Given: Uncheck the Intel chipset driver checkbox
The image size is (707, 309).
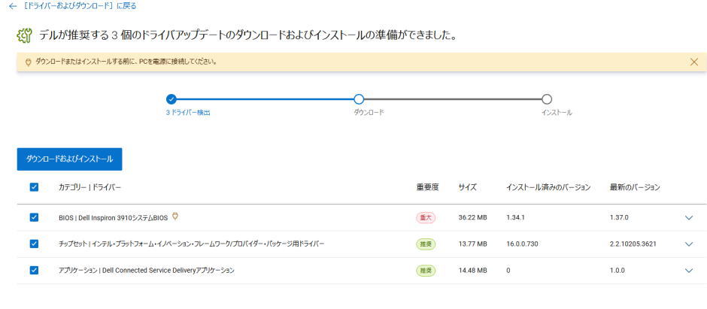Looking at the screenshot, I should coord(34,244).
